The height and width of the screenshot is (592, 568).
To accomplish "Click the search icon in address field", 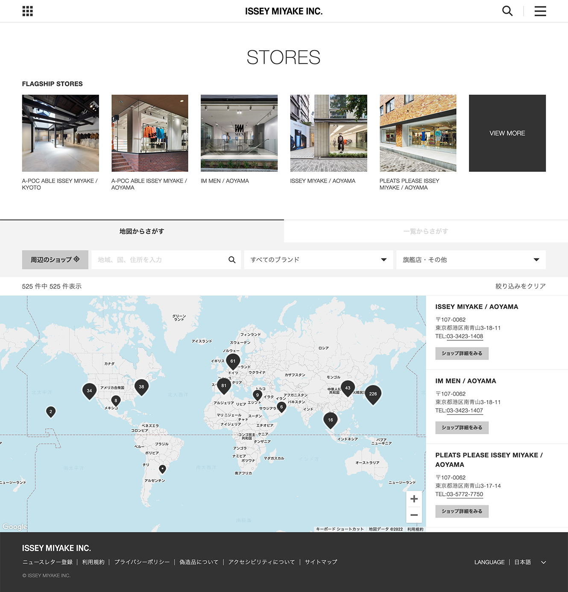I will coord(232,260).
